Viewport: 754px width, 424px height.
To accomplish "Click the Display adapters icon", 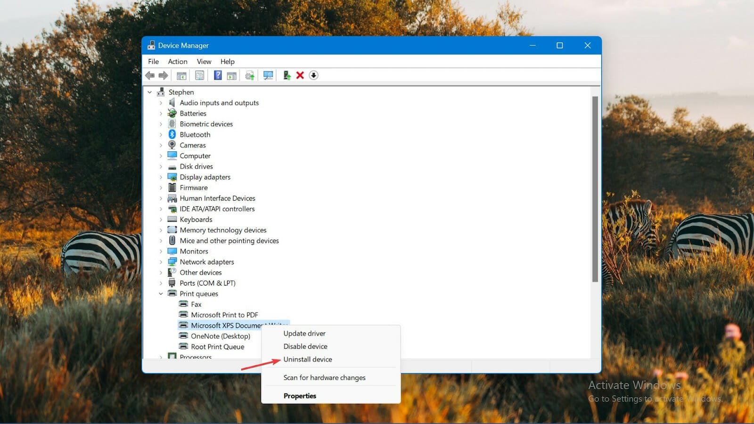I will (x=172, y=177).
